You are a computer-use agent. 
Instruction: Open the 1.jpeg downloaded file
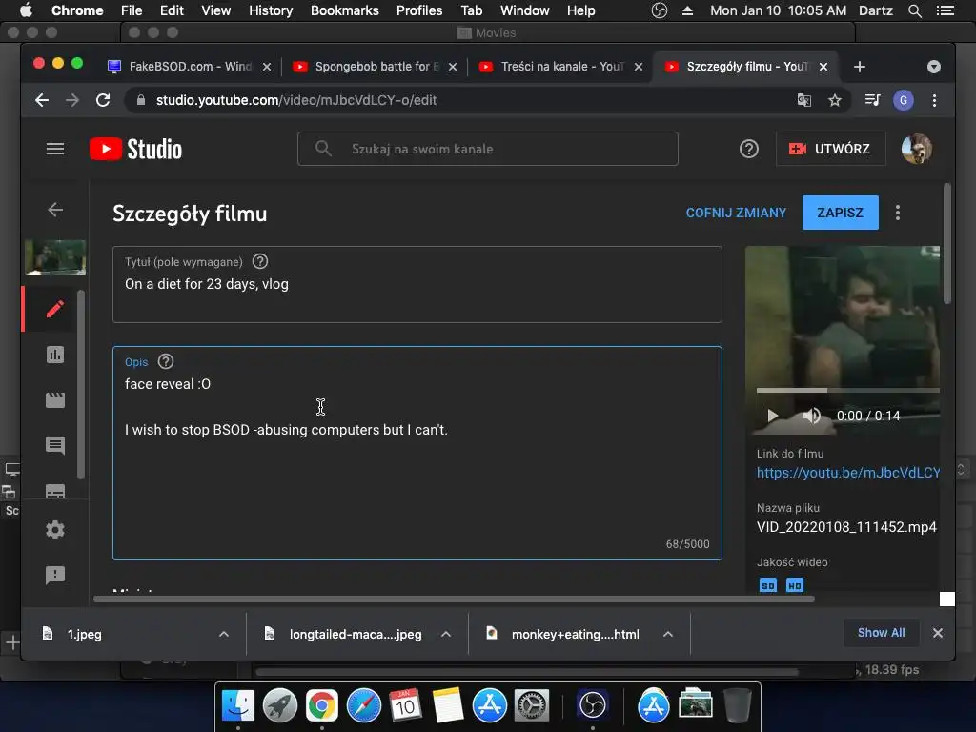pyautogui.click(x=85, y=634)
